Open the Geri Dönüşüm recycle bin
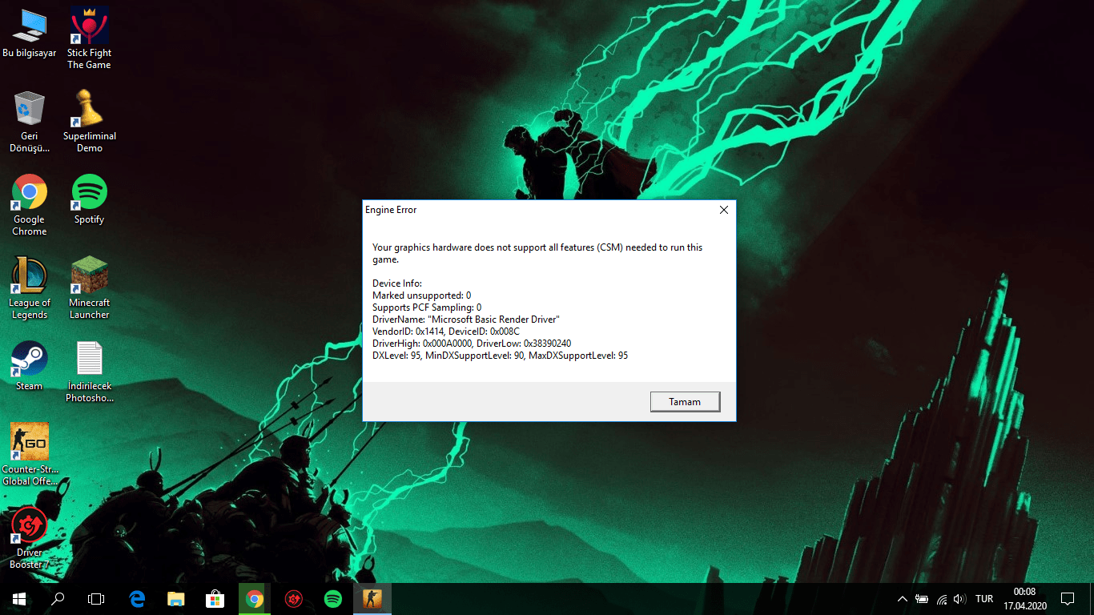 (30, 122)
